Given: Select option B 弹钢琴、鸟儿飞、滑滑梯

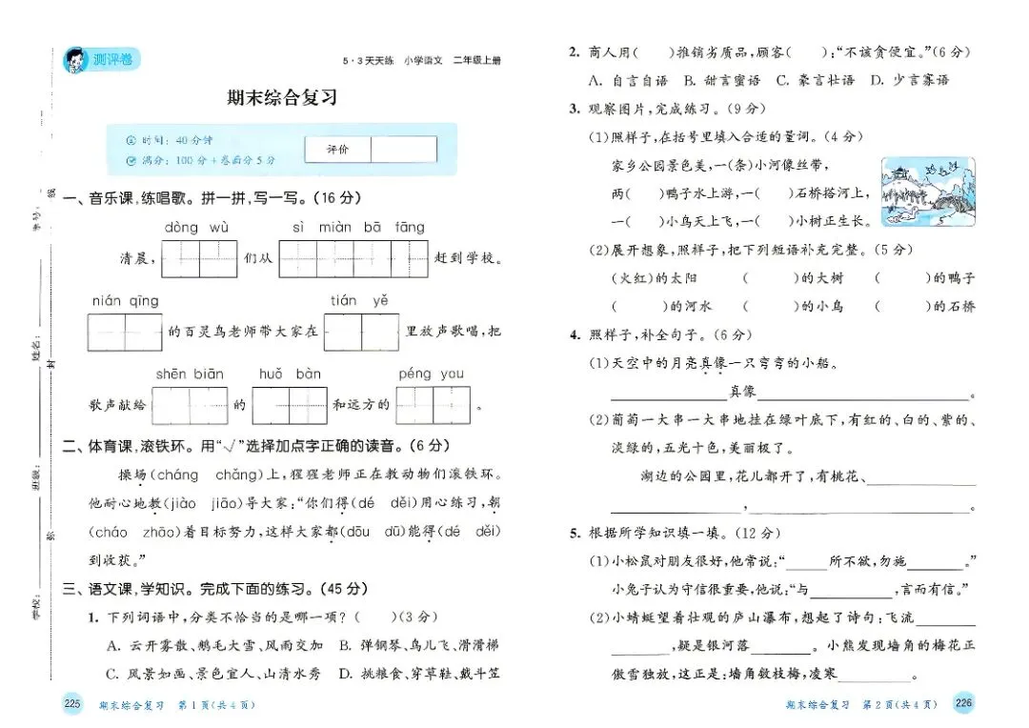Looking at the screenshot, I should (x=419, y=646).
